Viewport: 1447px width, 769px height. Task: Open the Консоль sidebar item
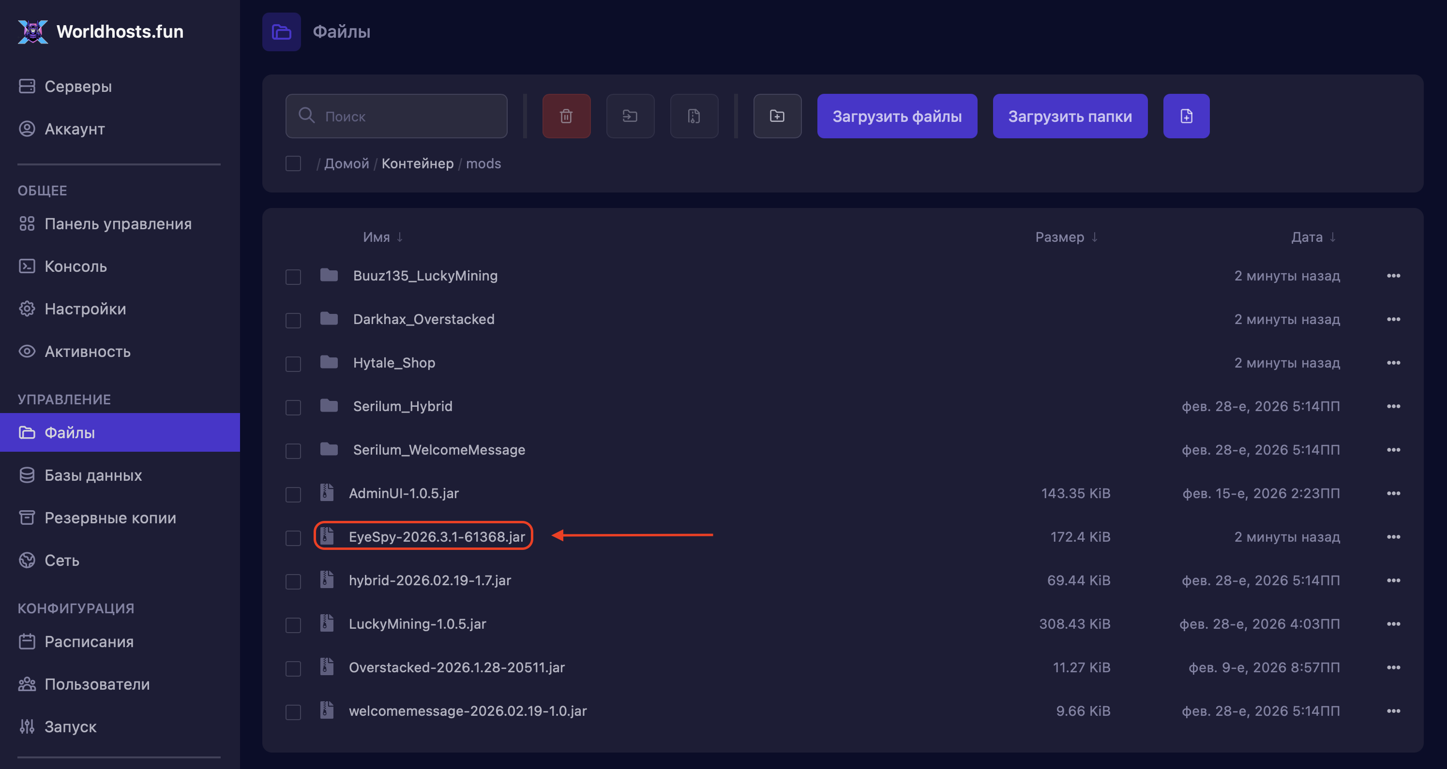75,266
